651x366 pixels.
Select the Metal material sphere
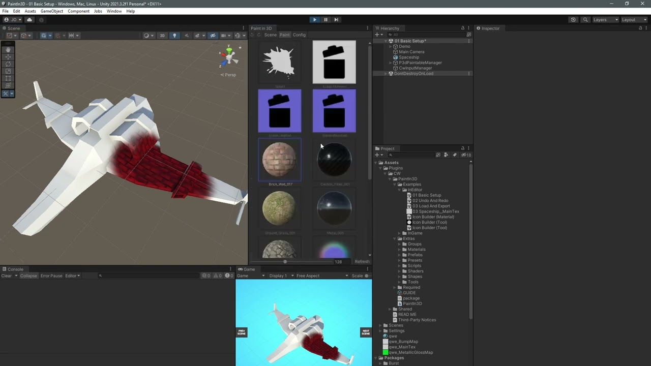click(x=334, y=208)
